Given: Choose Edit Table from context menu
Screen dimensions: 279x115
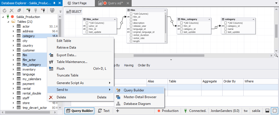Looking at the screenshot, I should pyautogui.click(x=64, y=41).
